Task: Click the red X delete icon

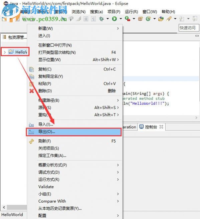Action: (32, 91)
